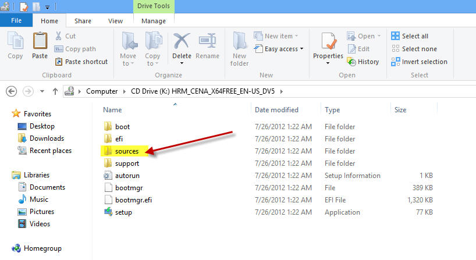This screenshot has width=476, height=260.
Task: Open the File menu
Action: click(x=16, y=20)
